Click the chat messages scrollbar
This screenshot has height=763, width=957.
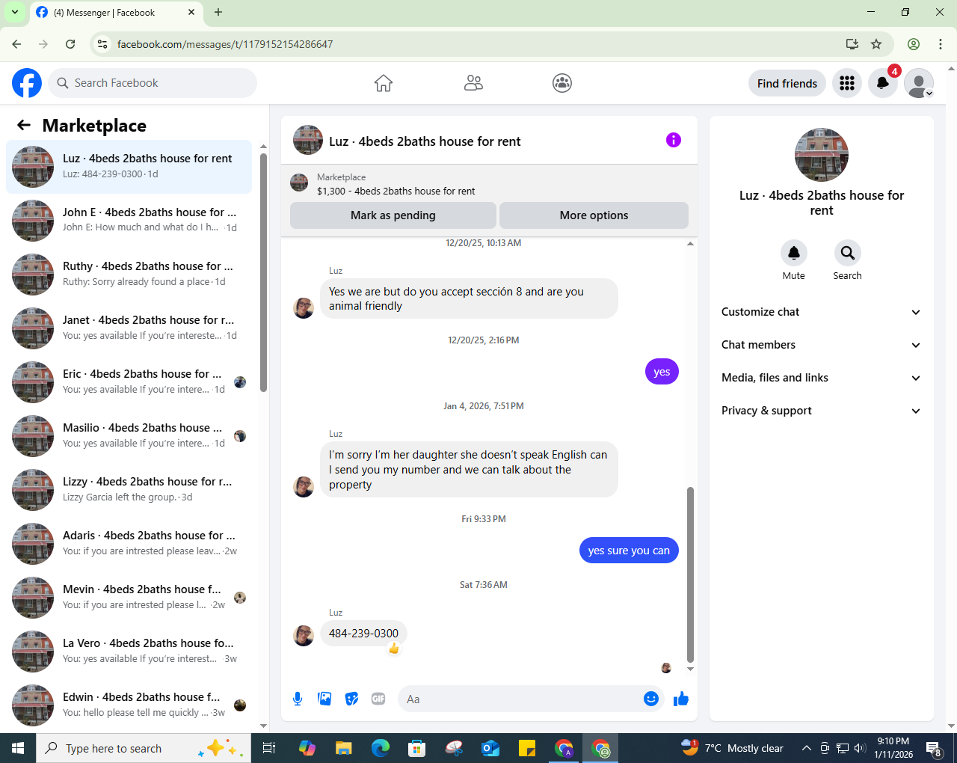point(690,574)
